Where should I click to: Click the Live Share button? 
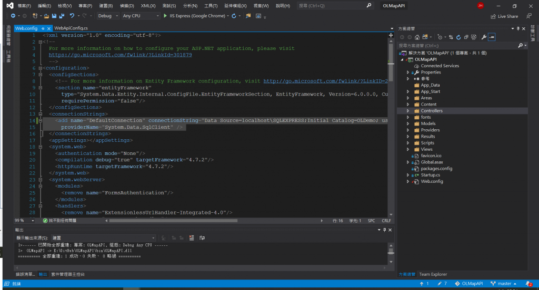(504, 16)
